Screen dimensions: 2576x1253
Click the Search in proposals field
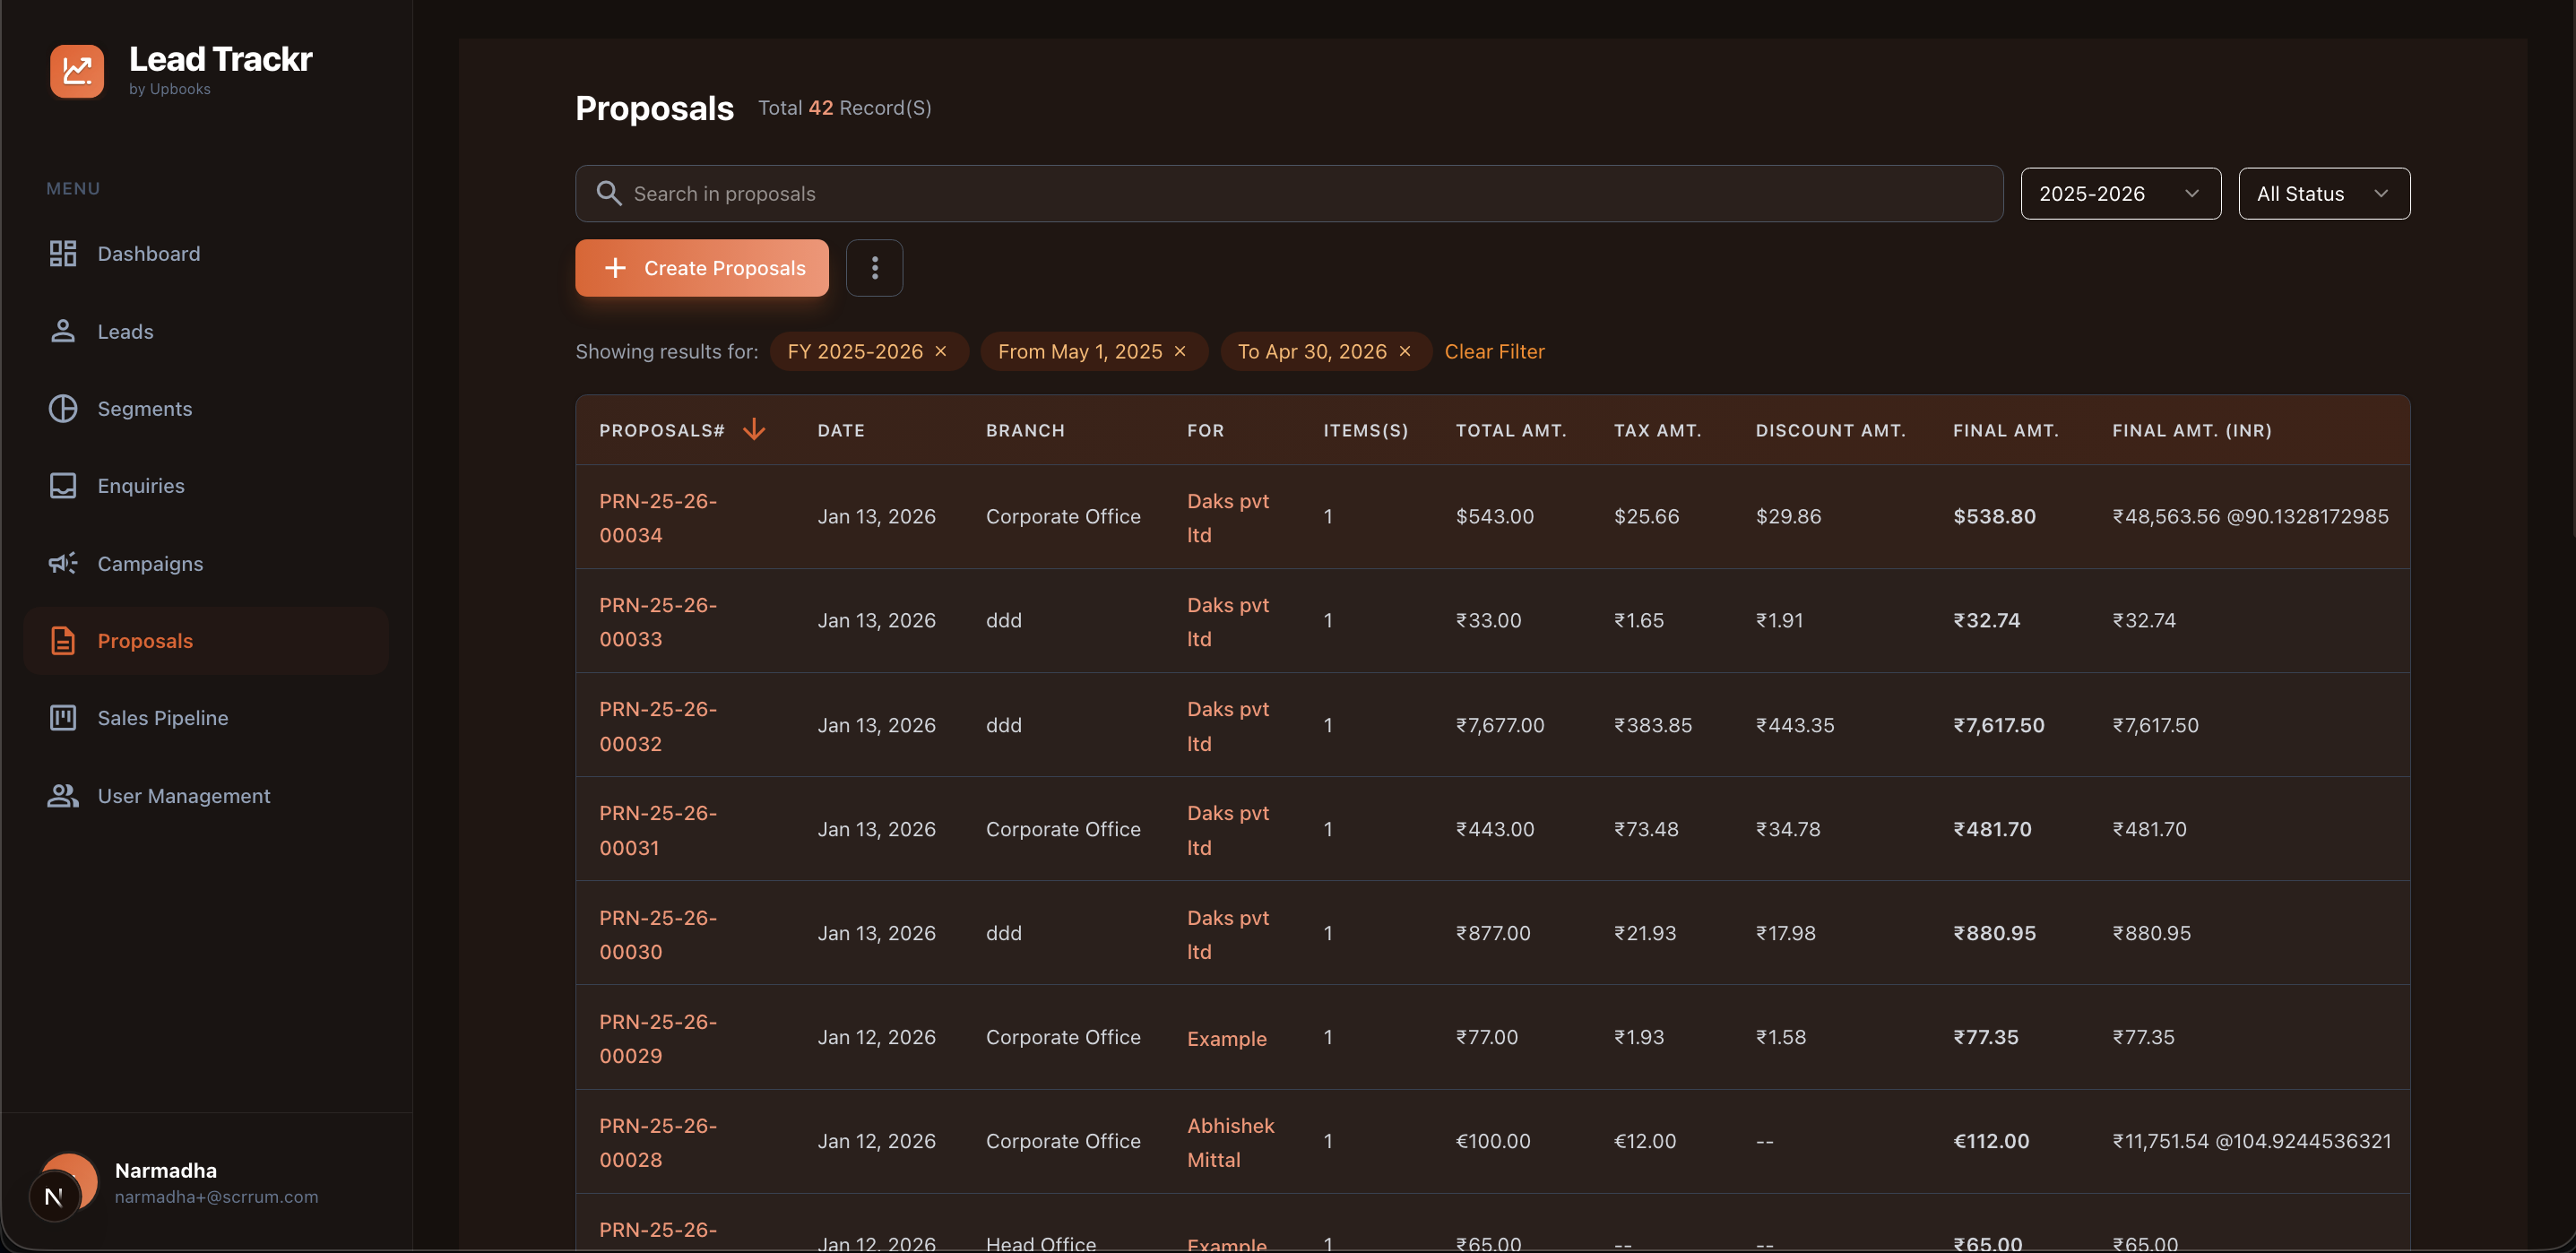tap(1288, 194)
